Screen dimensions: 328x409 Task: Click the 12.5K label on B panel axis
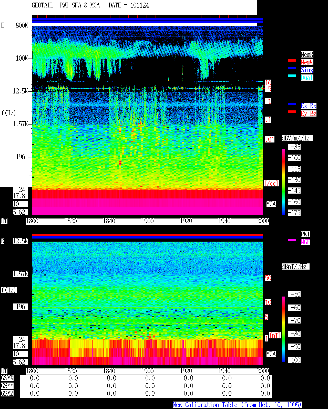pyautogui.click(x=20, y=241)
